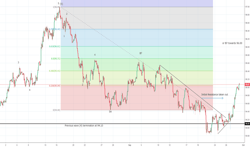This screenshot has height=147, width=250.
Task: Click the 96.40 price axis label
Action: point(247,31)
